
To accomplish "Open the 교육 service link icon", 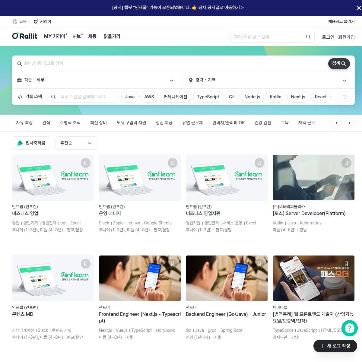I will [x=15, y=21].
